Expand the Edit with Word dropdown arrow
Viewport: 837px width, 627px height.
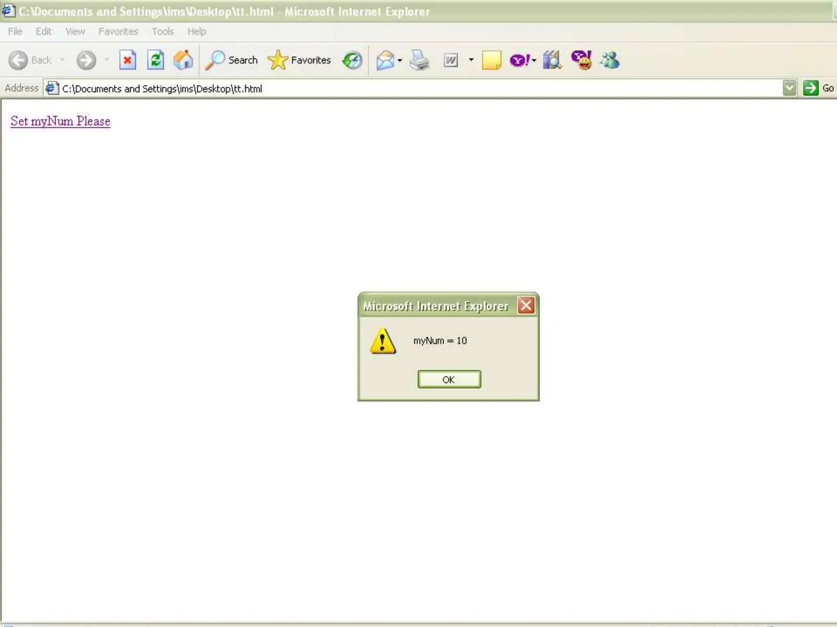click(x=471, y=60)
